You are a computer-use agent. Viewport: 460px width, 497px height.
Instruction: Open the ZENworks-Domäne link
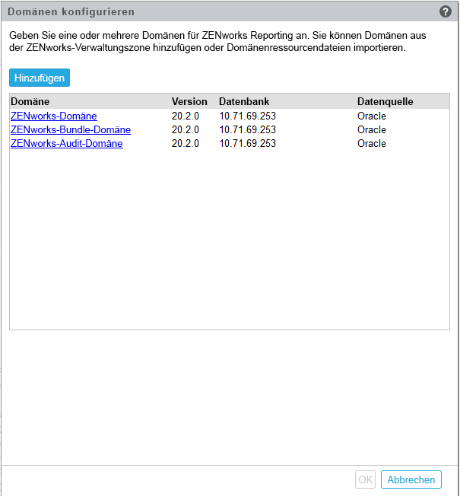click(x=54, y=116)
